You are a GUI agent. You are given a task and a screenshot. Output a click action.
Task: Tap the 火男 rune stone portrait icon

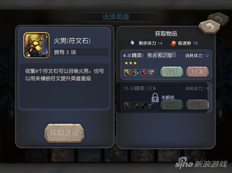pyautogui.click(x=36, y=45)
